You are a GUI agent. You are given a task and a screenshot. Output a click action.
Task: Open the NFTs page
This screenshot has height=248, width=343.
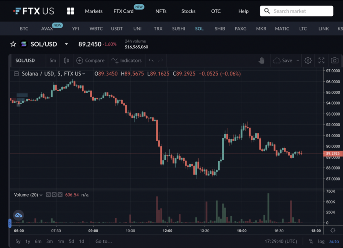point(161,11)
